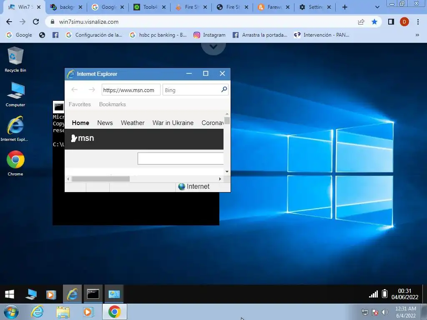This screenshot has width=427, height=320.
Task: Click horizontal scrollbar thumb in Internet Explorer
Action: pyautogui.click(x=100, y=179)
